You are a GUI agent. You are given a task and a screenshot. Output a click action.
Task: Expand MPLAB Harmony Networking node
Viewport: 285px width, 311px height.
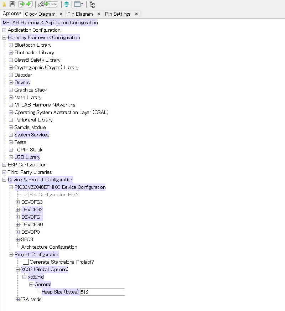tap(11, 105)
